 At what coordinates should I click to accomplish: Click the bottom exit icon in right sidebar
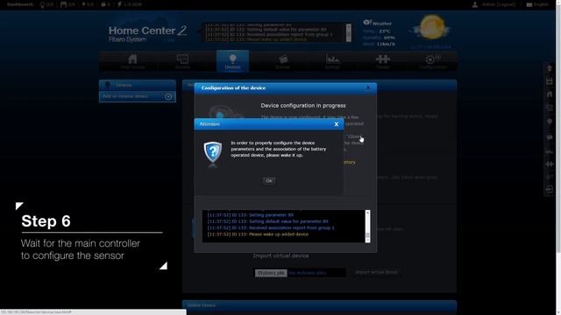tap(550, 190)
